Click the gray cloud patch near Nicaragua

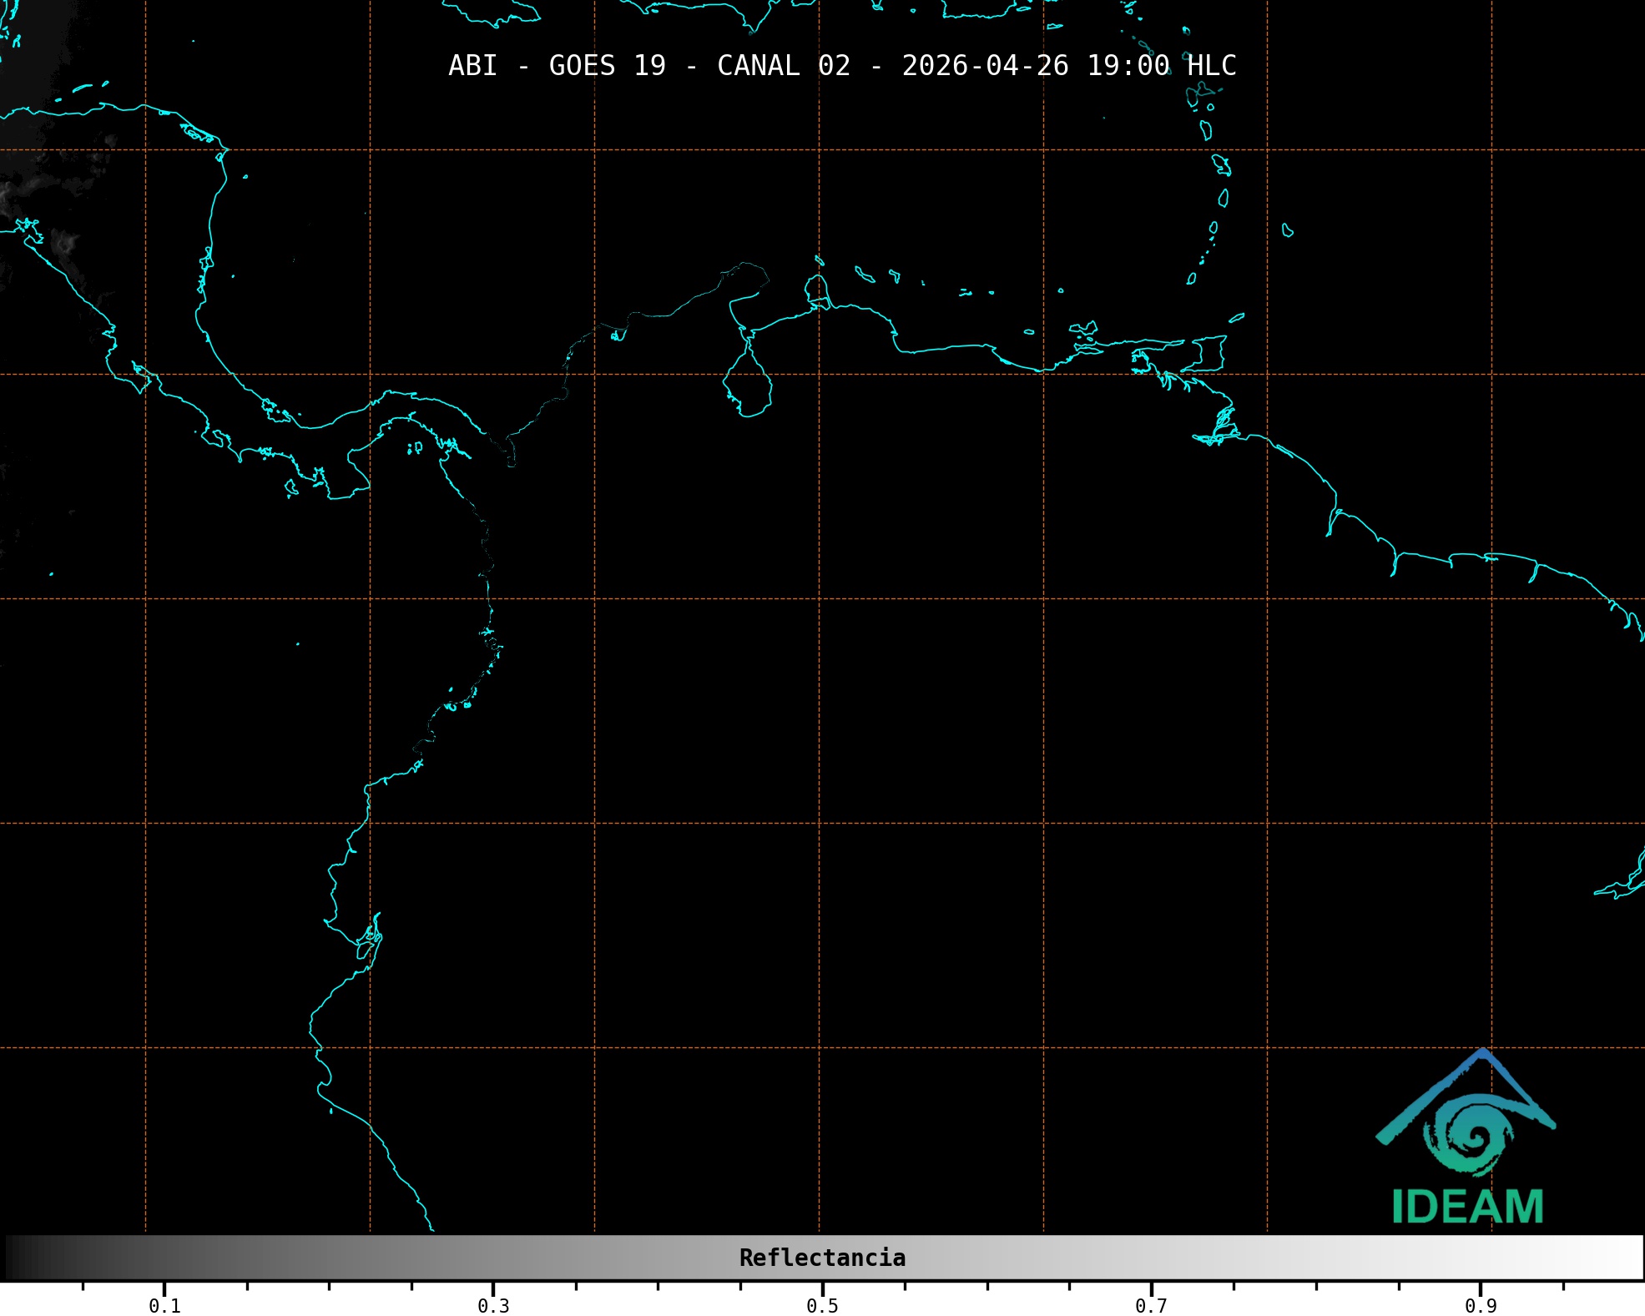point(65,244)
